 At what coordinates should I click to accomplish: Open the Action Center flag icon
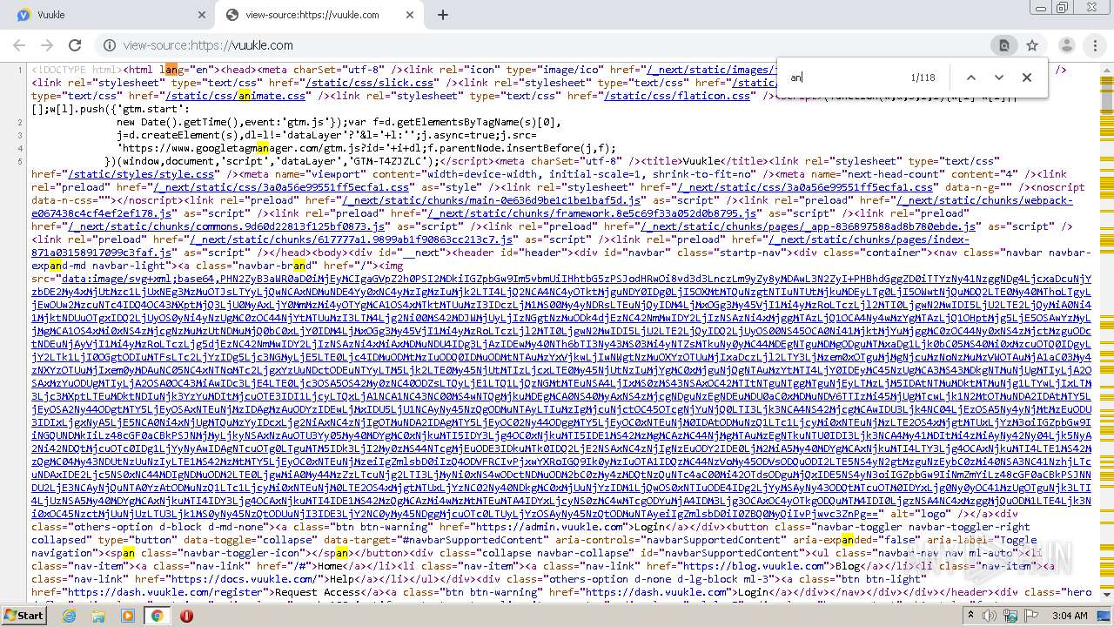1030,616
